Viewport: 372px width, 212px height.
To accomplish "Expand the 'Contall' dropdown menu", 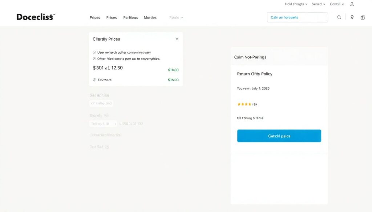I will point(337,4).
